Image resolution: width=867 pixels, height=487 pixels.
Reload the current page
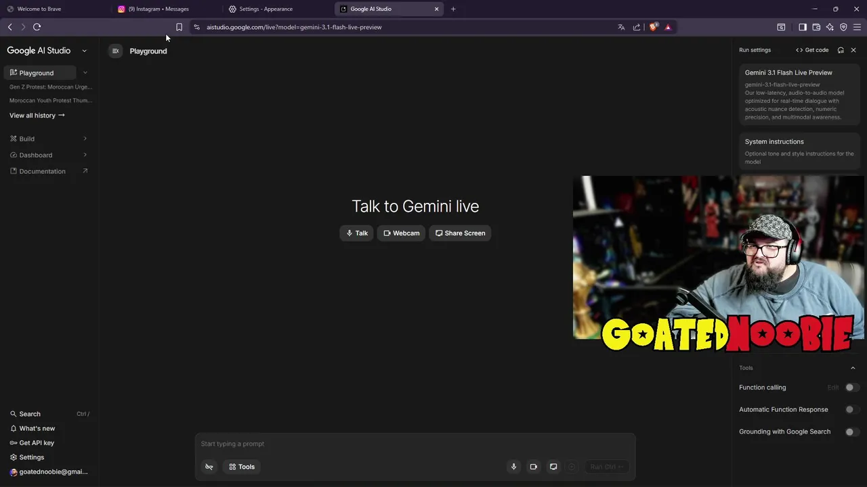(37, 27)
